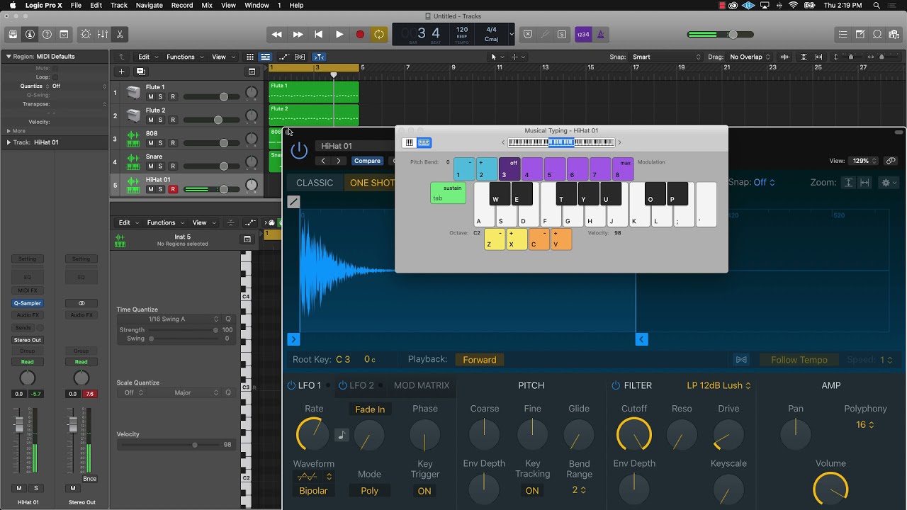Open the Mixer faders icon
The image size is (907, 510).
click(x=103, y=34)
